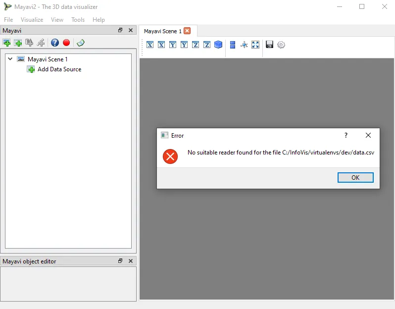Set view along negative X axis
This screenshot has height=309, width=395.
click(161, 45)
